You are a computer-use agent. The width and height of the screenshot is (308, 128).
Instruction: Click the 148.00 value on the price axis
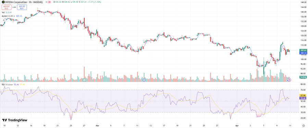coord(303,2)
